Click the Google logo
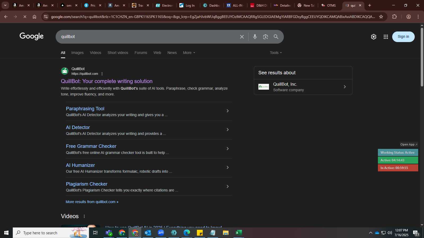 pos(32,36)
